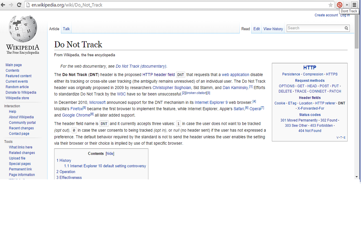Click the search magnifier on Wikipedia
This screenshot has width=361, height=226.
tap(346, 28)
